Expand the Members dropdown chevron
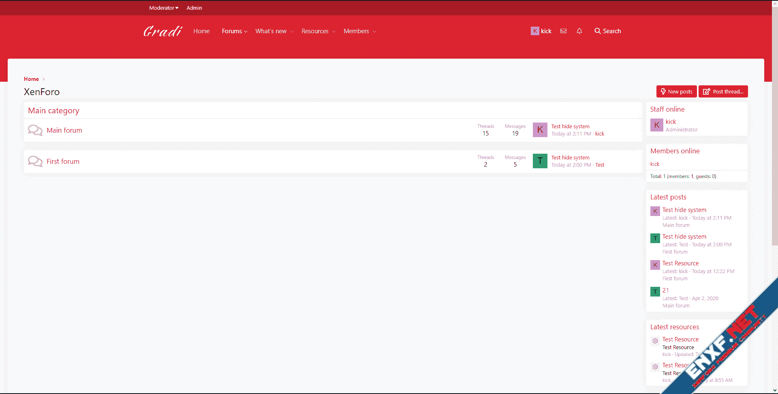The width and height of the screenshot is (778, 394). [374, 32]
